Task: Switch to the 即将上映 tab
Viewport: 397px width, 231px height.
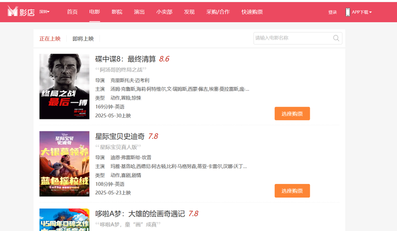Action: coord(83,39)
